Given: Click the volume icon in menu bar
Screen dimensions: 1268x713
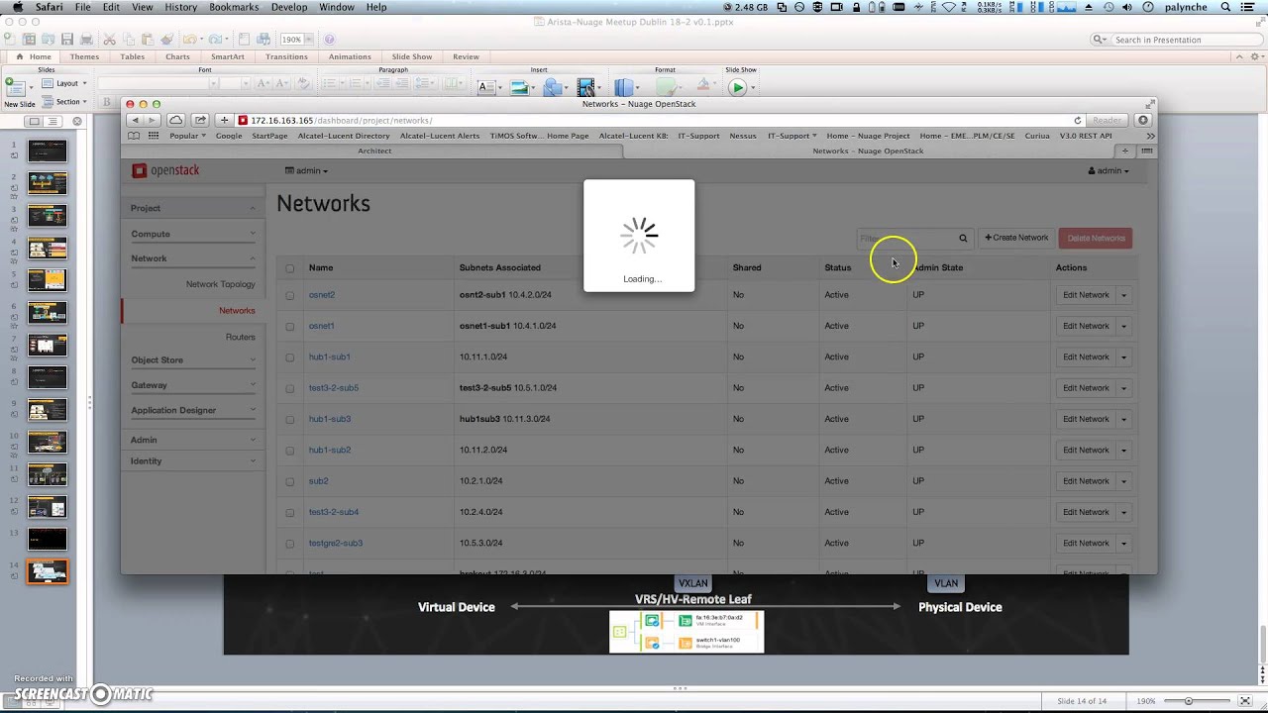Looking at the screenshot, I should (1128, 7).
